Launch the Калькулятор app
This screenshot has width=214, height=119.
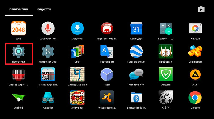pos(166,28)
